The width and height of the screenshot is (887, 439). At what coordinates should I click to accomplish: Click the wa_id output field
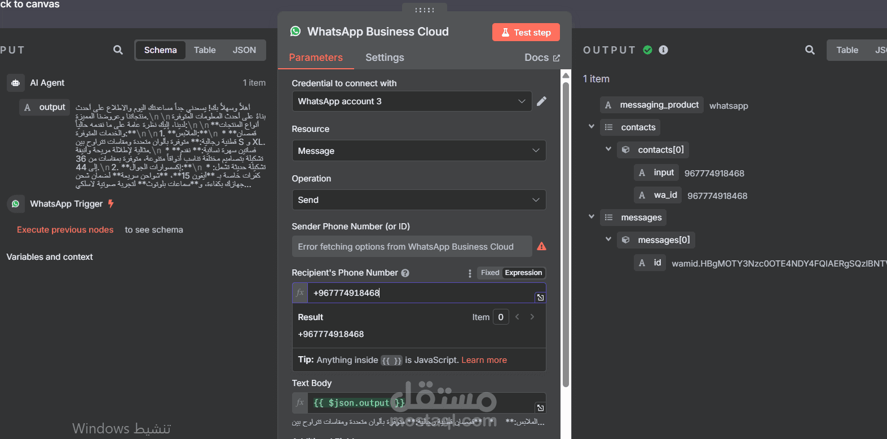point(657,195)
